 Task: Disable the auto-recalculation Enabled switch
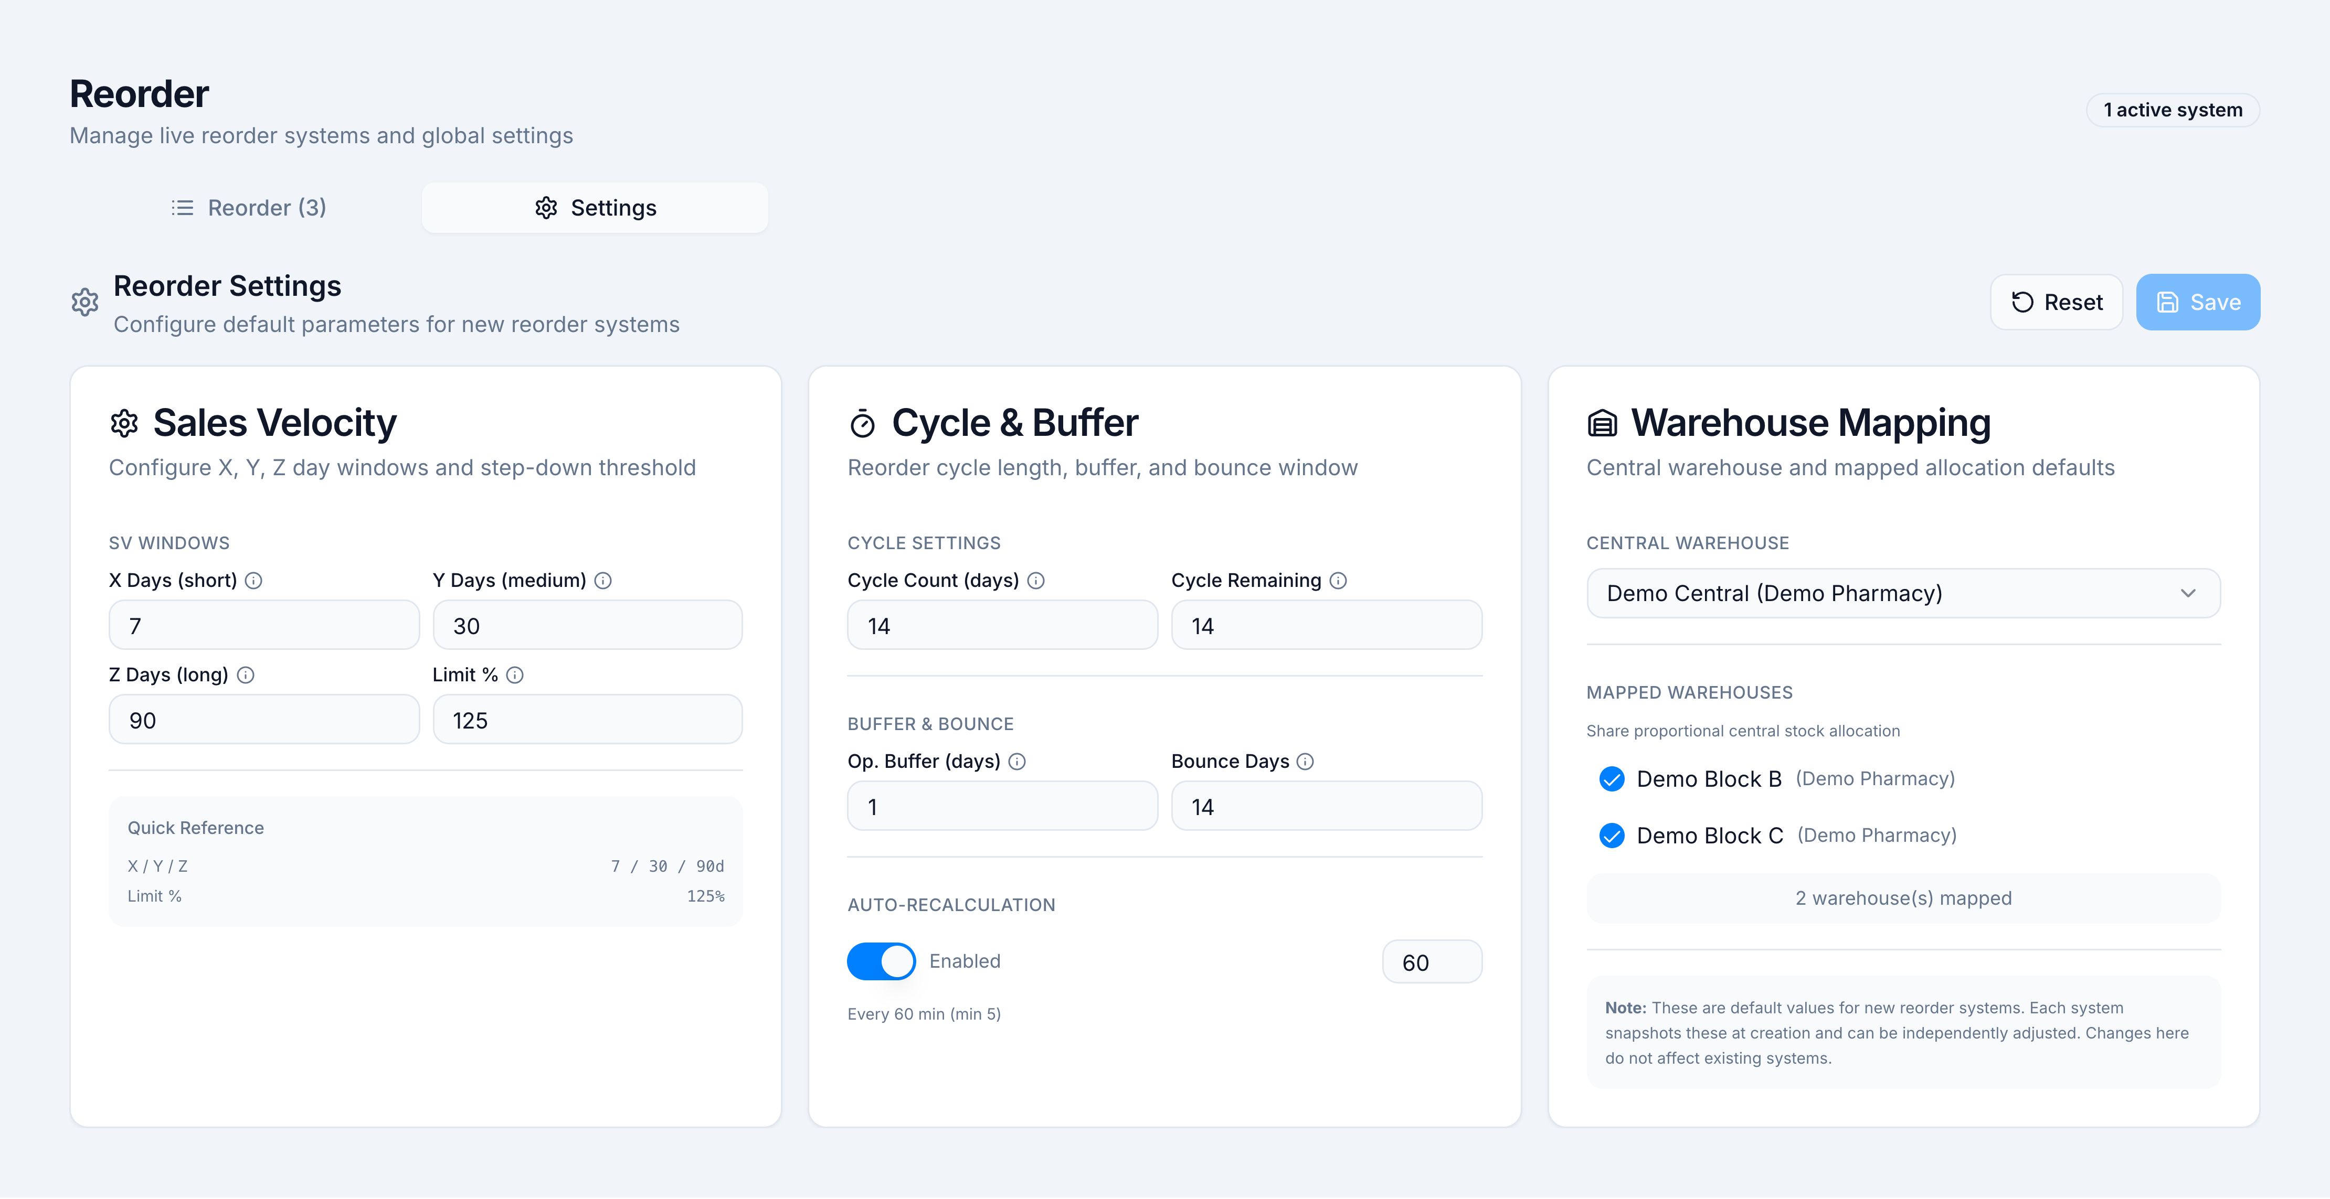881,961
